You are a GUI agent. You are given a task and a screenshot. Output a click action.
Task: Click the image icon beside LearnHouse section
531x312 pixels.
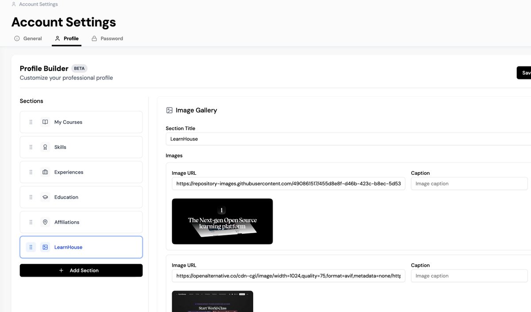pos(45,247)
